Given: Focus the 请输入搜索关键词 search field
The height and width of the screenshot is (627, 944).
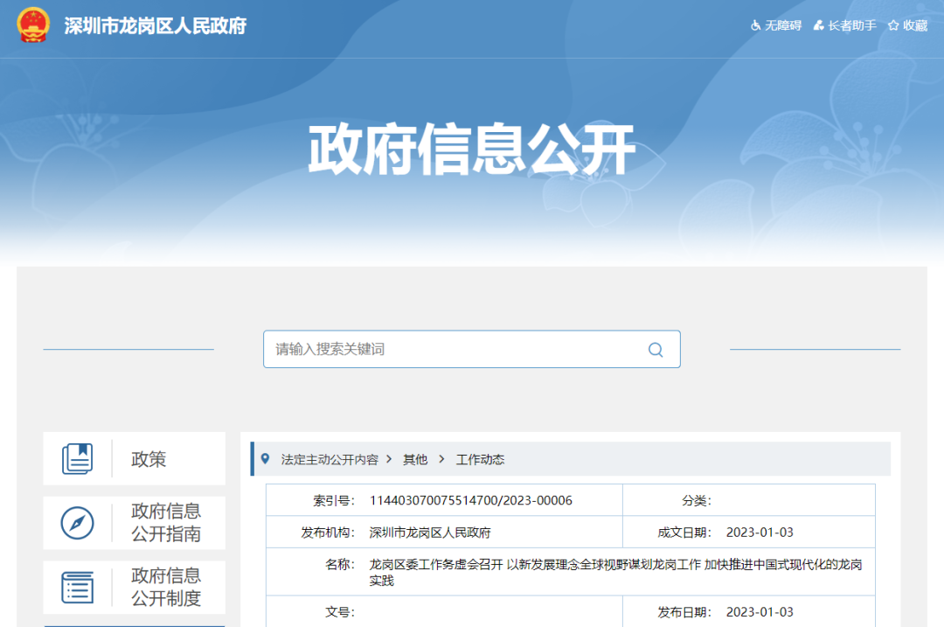Looking at the screenshot, I should pos(471,349).
